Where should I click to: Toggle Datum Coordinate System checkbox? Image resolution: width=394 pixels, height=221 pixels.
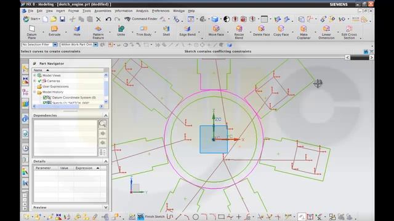point(45,98)
